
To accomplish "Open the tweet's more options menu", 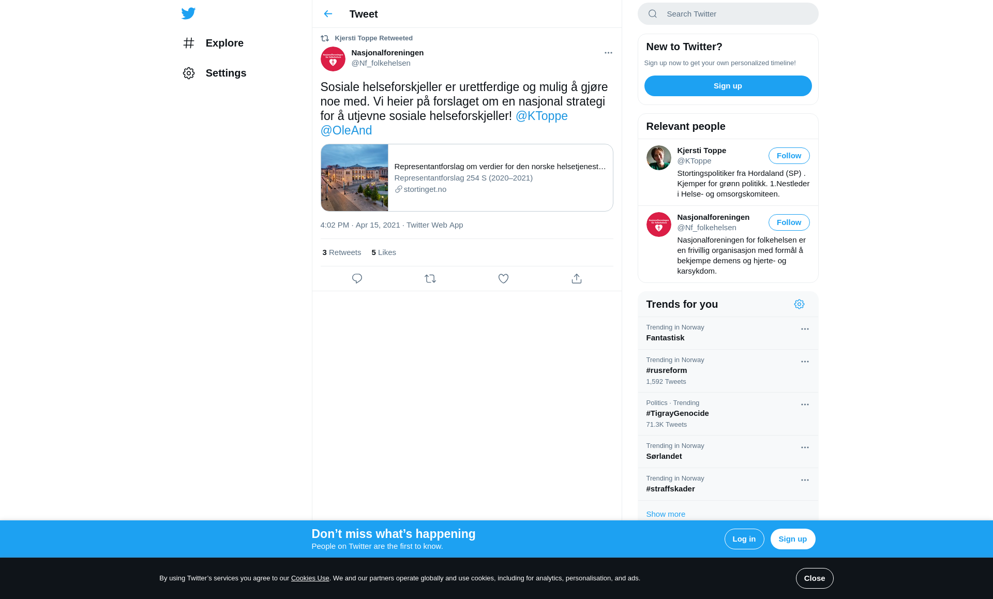I will [x=608, y=53].
